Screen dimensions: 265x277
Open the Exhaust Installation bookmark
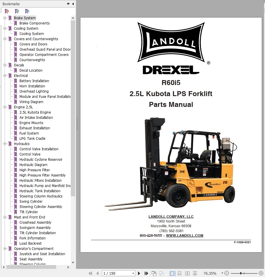pos(35,128)
